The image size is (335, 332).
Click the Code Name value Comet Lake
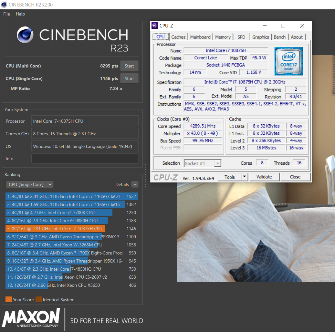(x=205, y=58)
